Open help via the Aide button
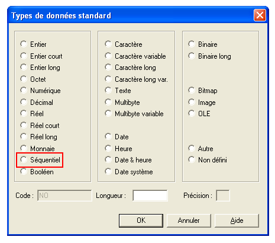 (237, 220)
